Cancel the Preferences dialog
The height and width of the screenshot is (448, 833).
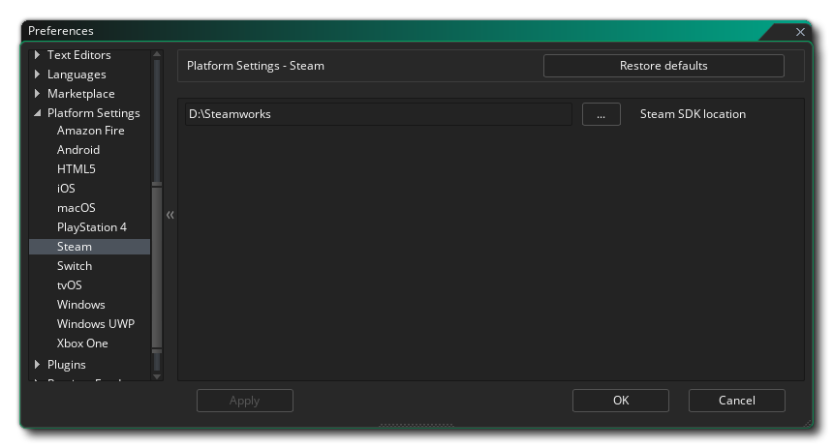(x=736, y=401)
